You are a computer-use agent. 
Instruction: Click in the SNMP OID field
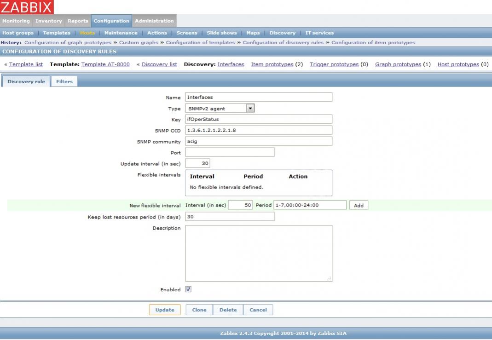[x=258, y=130]
